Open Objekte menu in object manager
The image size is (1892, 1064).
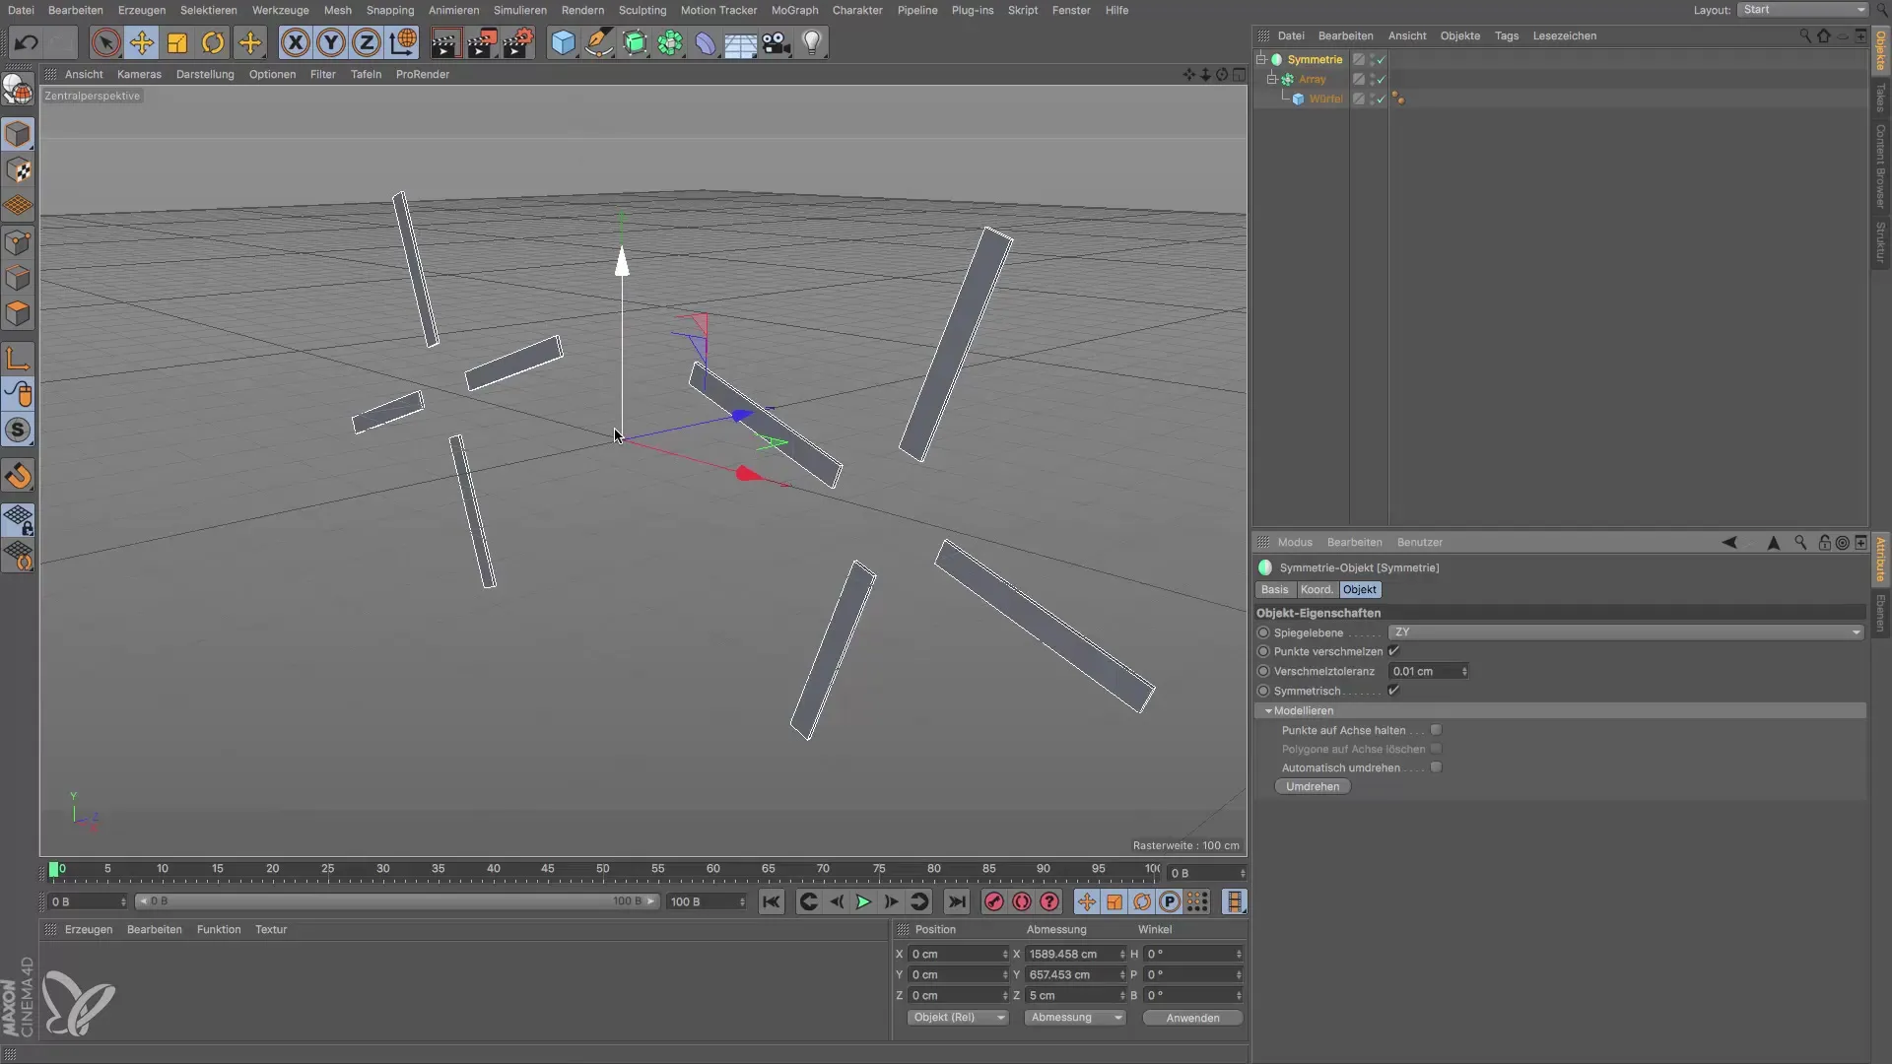[x=1459, y=35]
